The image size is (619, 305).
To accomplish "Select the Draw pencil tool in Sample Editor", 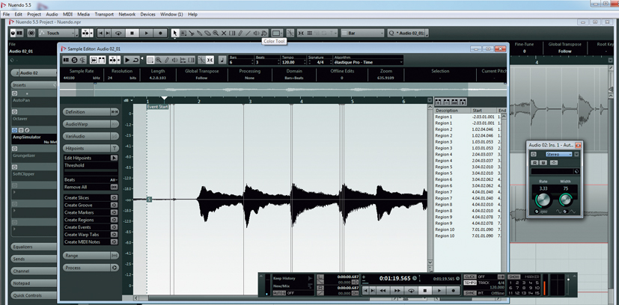I will [x=167, y=60].
